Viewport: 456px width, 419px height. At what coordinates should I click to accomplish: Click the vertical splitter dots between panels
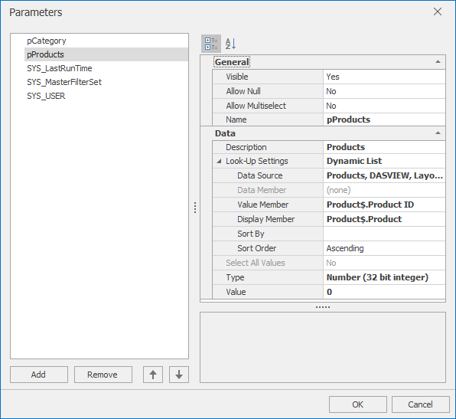195,208
